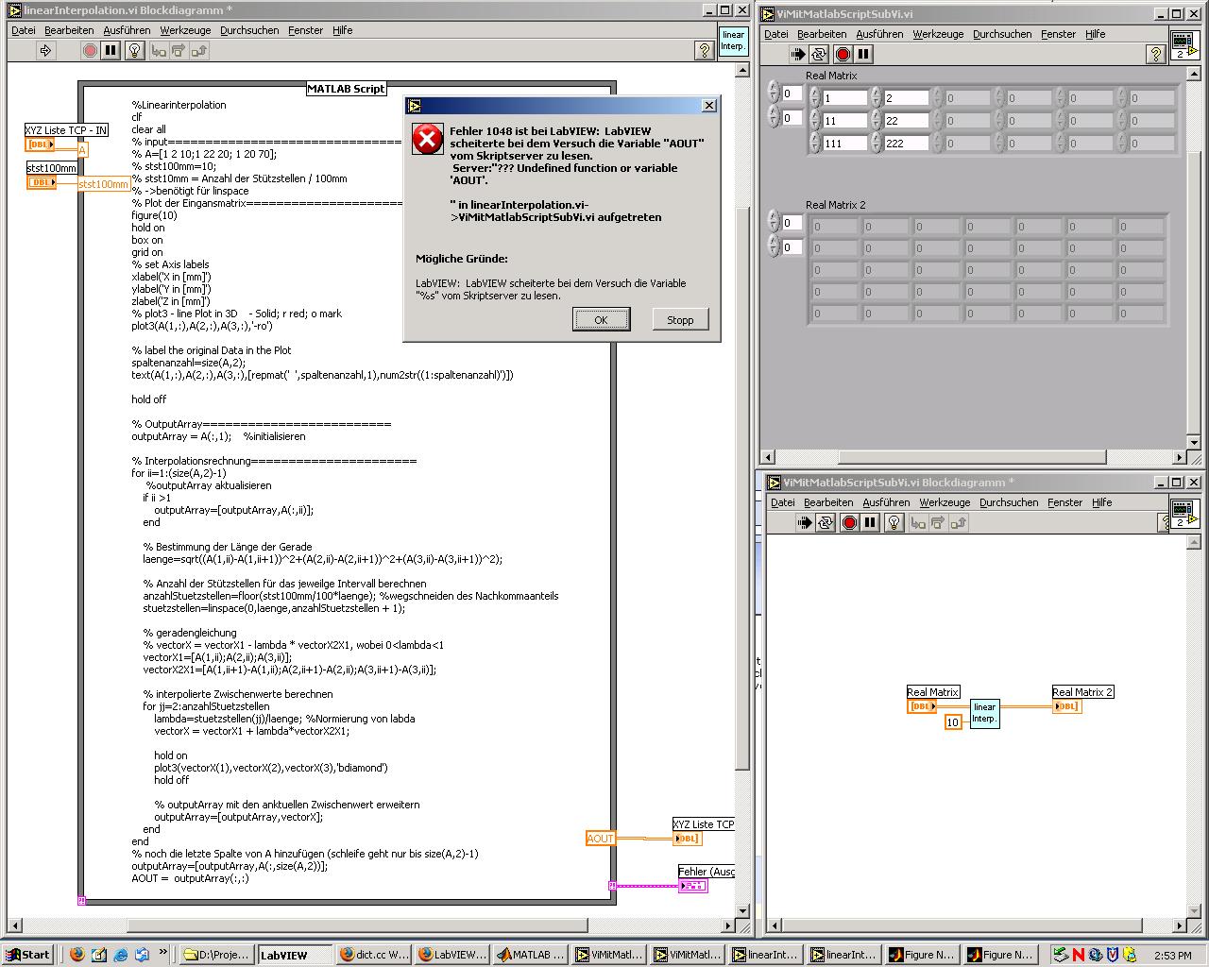Open Werkzeuge menu in linearInterpolation window

coord(185,30)
